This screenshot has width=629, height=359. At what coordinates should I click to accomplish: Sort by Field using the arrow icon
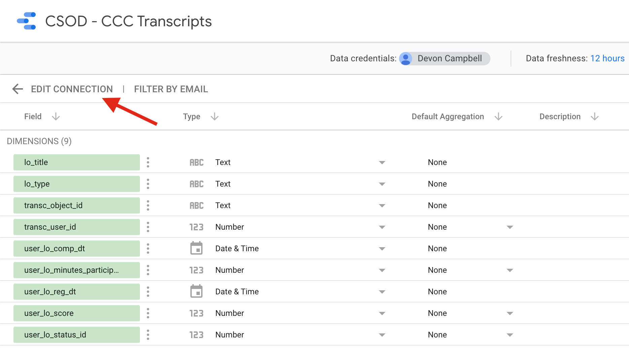[56, 117]
